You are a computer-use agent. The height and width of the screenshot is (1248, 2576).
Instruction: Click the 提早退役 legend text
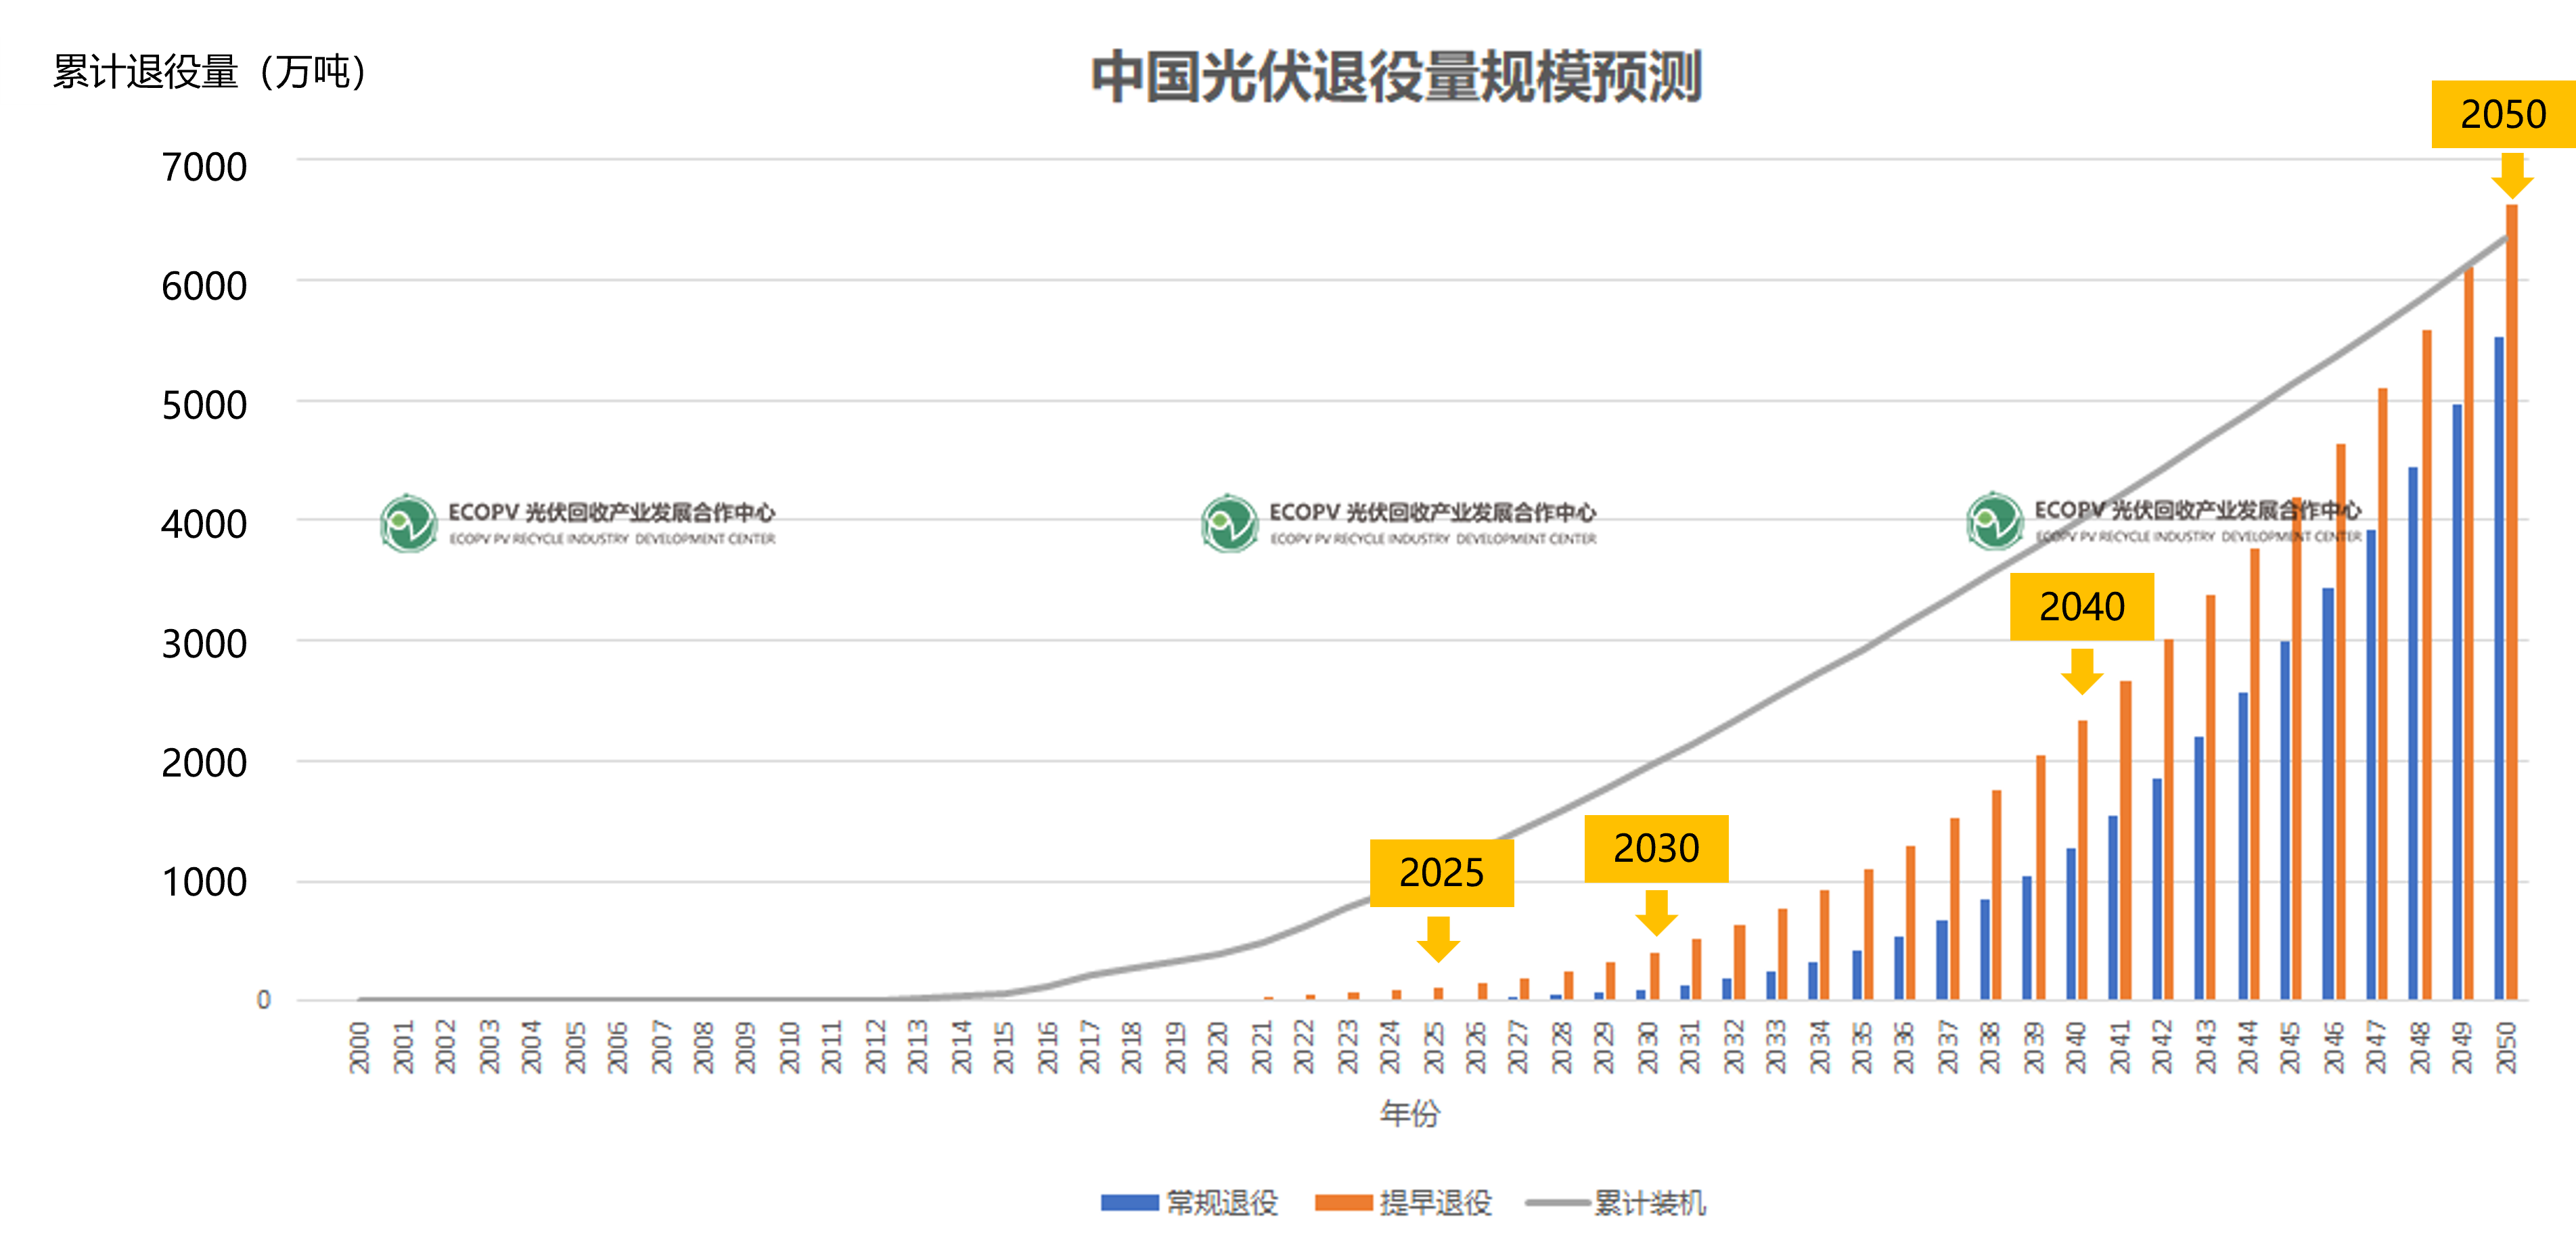pos(1436,1203)
